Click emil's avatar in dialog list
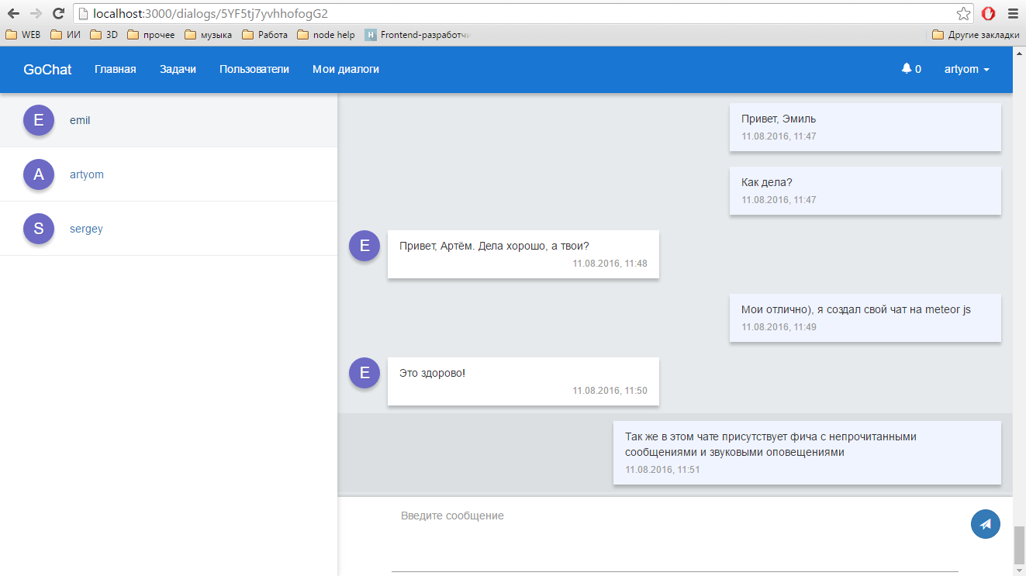Image resolution: width=1026 pixels, height=576 pixels. [39, 120]
